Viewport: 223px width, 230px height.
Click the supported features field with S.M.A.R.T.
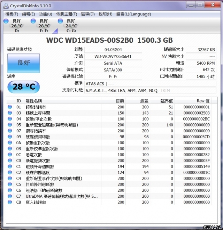pos(150,90)
